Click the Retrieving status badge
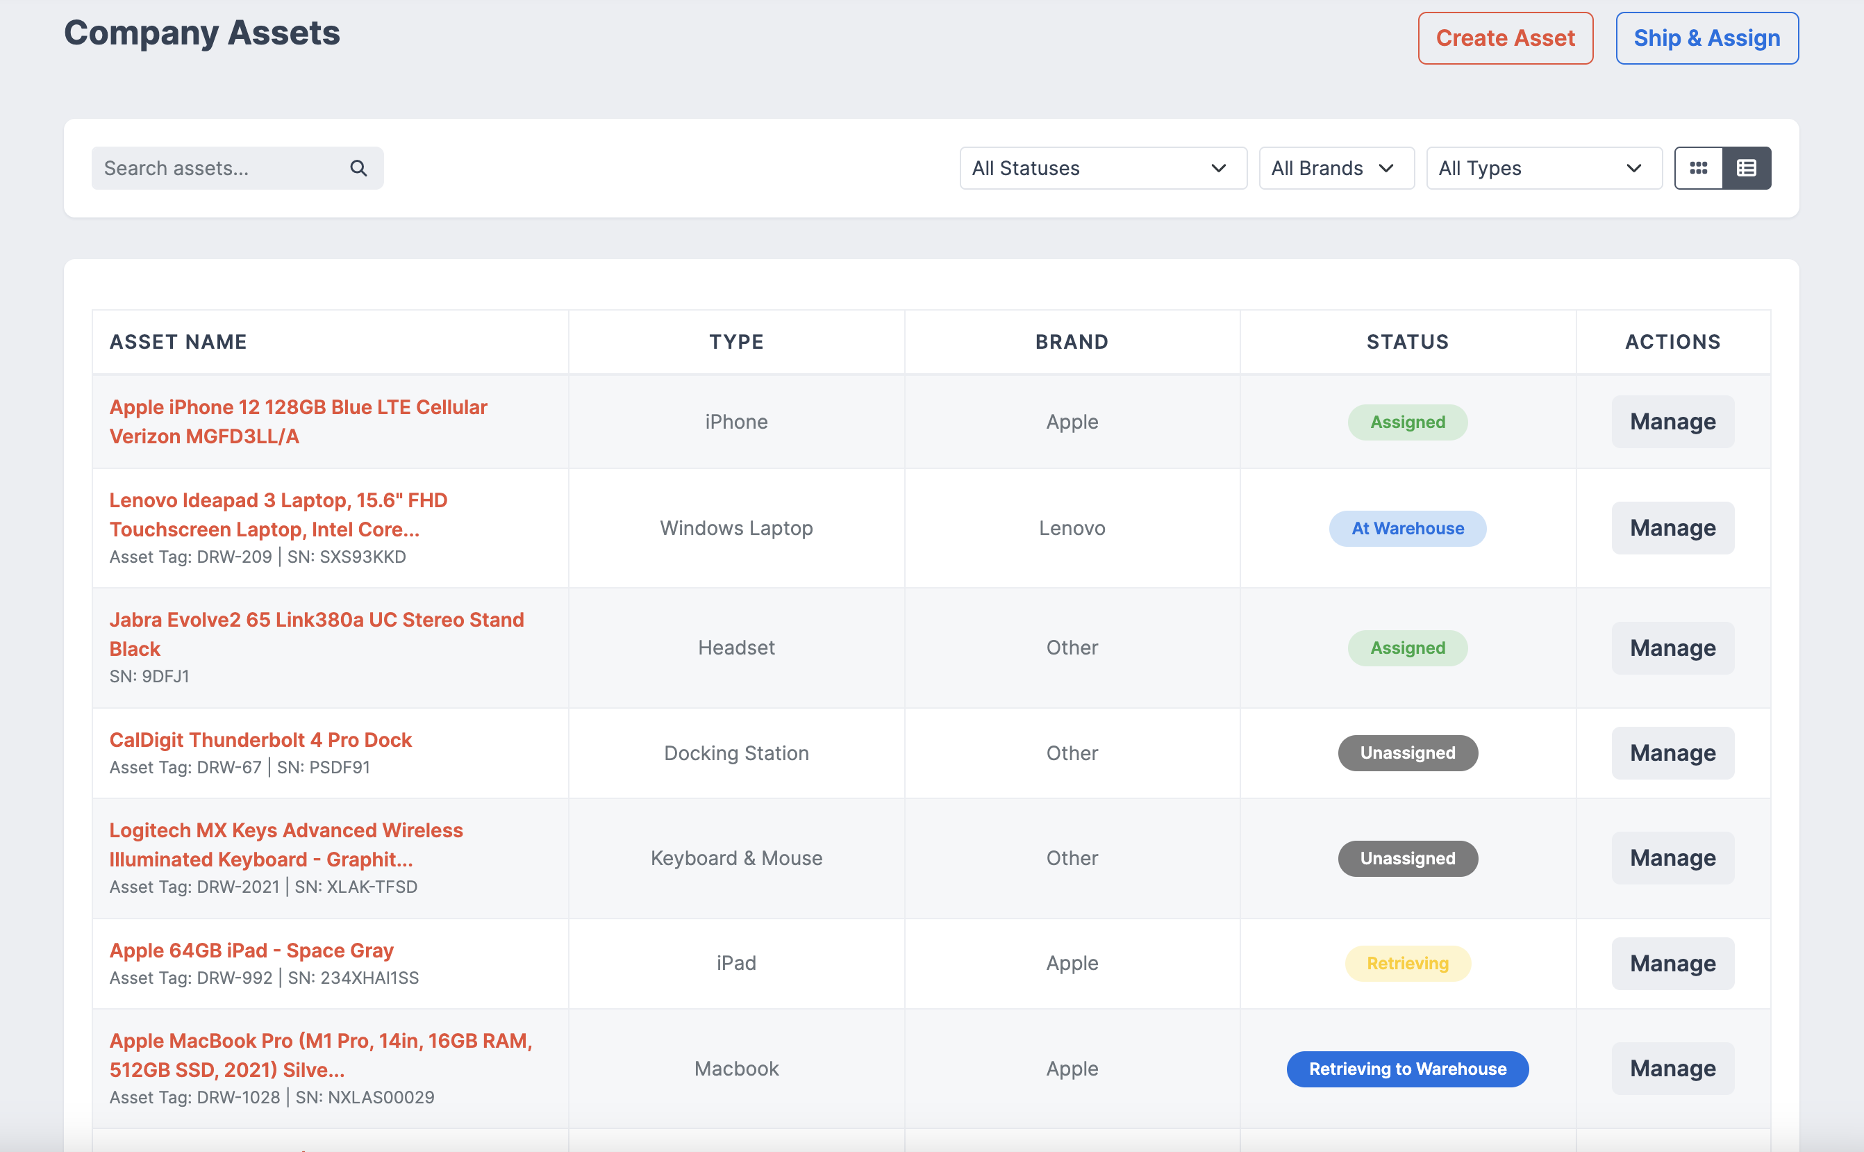This screenshot has width=1864, height=1152. tap(1407, 963)
